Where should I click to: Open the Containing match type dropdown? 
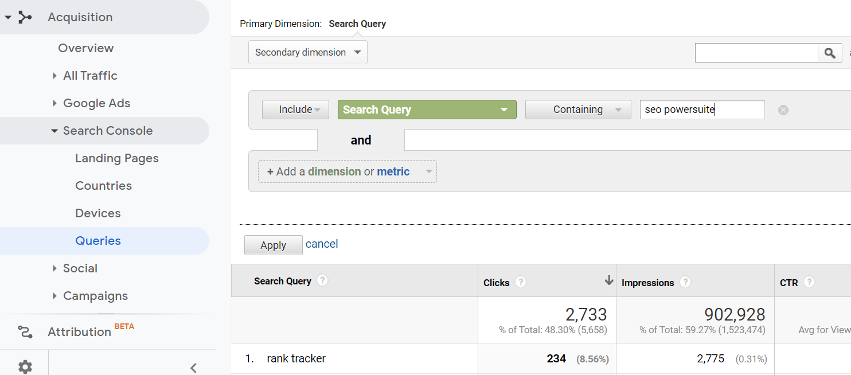coord(578,109)
